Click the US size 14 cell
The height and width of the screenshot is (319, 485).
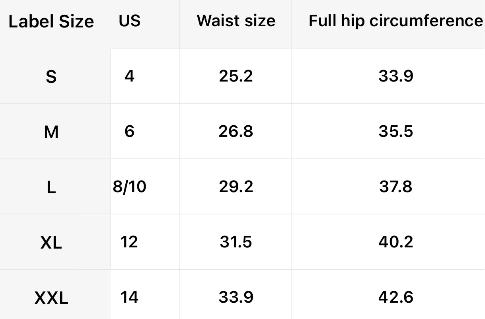pyautogui.click(x=129, y=297)
